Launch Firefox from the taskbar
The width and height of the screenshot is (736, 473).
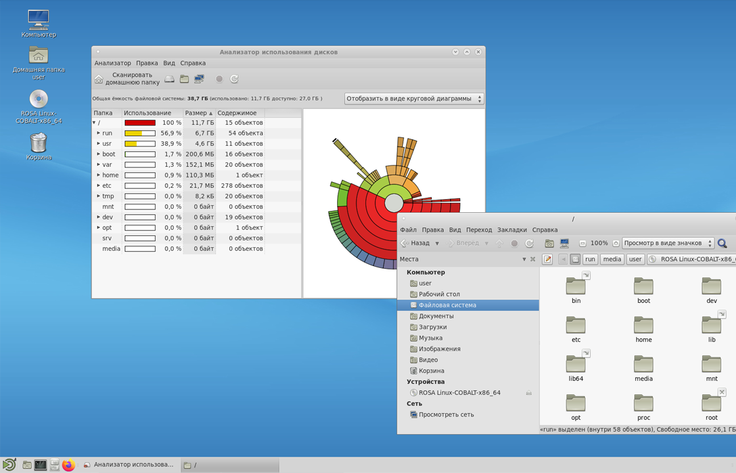[x=68, y=465]
